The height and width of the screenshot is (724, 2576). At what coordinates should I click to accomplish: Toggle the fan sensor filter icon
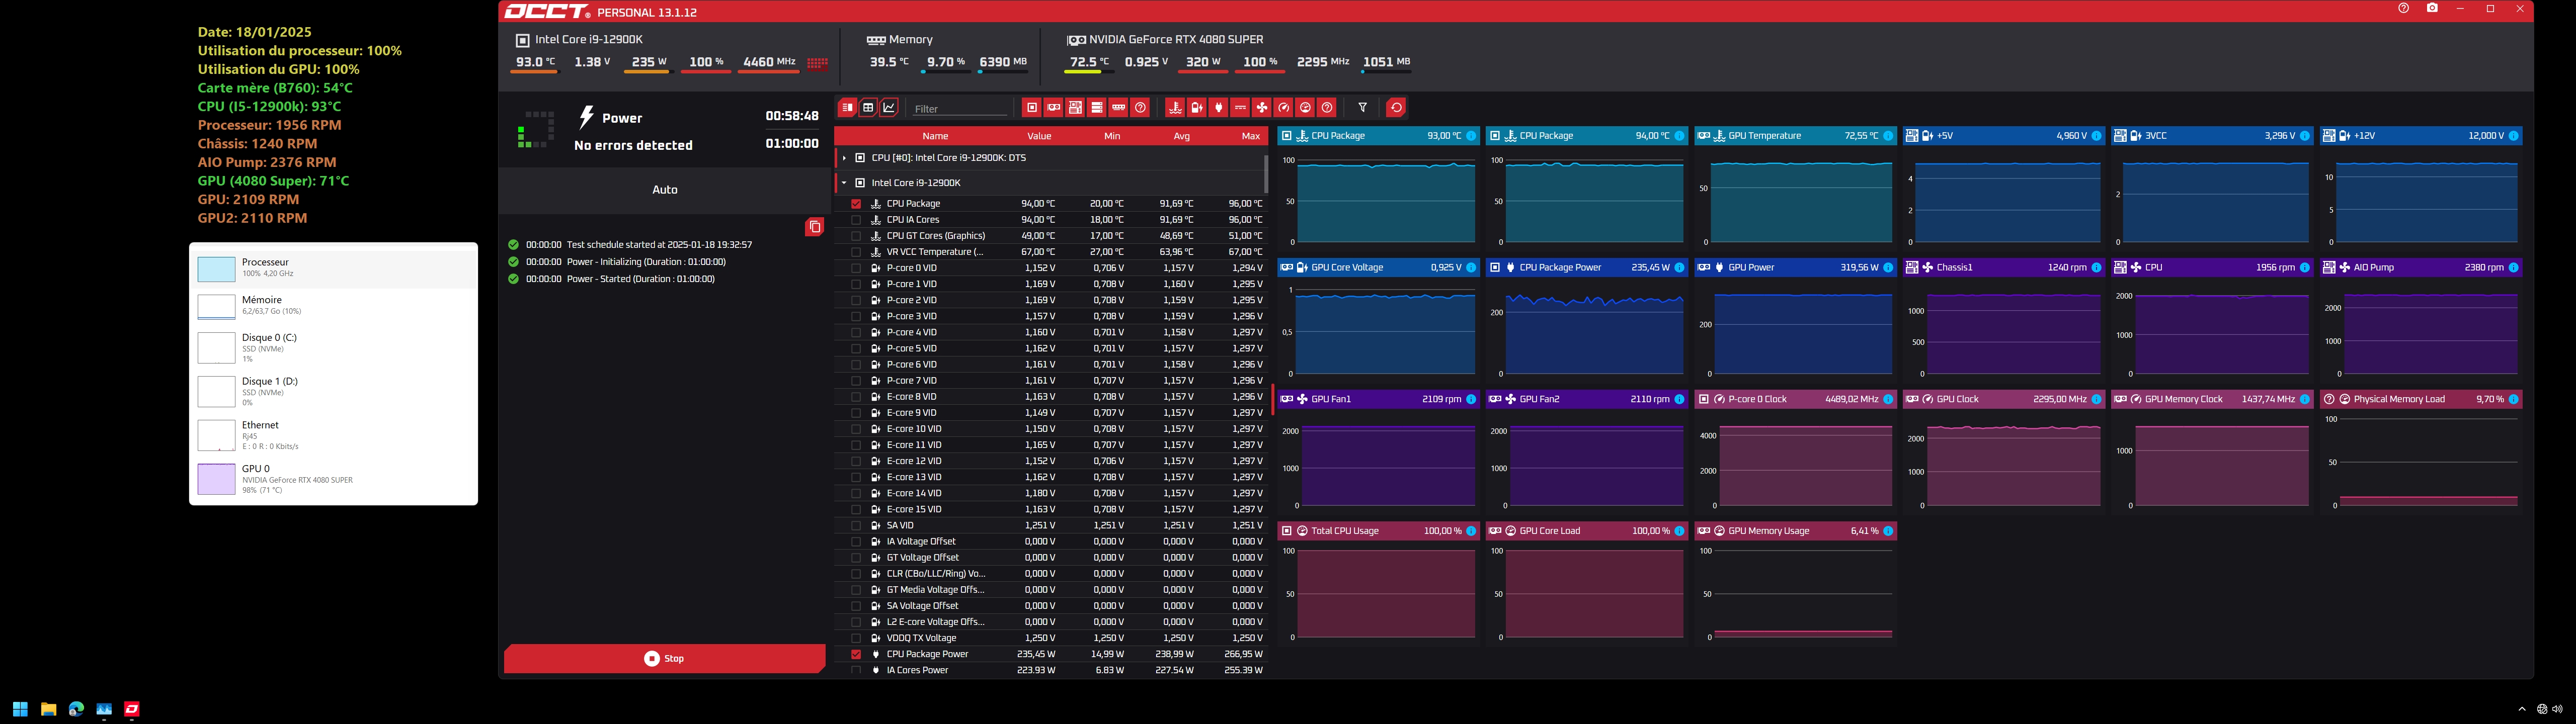1262,108
